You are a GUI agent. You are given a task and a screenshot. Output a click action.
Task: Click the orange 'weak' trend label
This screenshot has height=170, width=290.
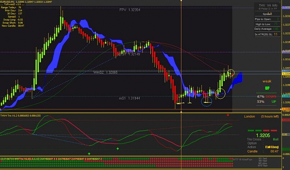pyautogui.click(x=267, y=81)
